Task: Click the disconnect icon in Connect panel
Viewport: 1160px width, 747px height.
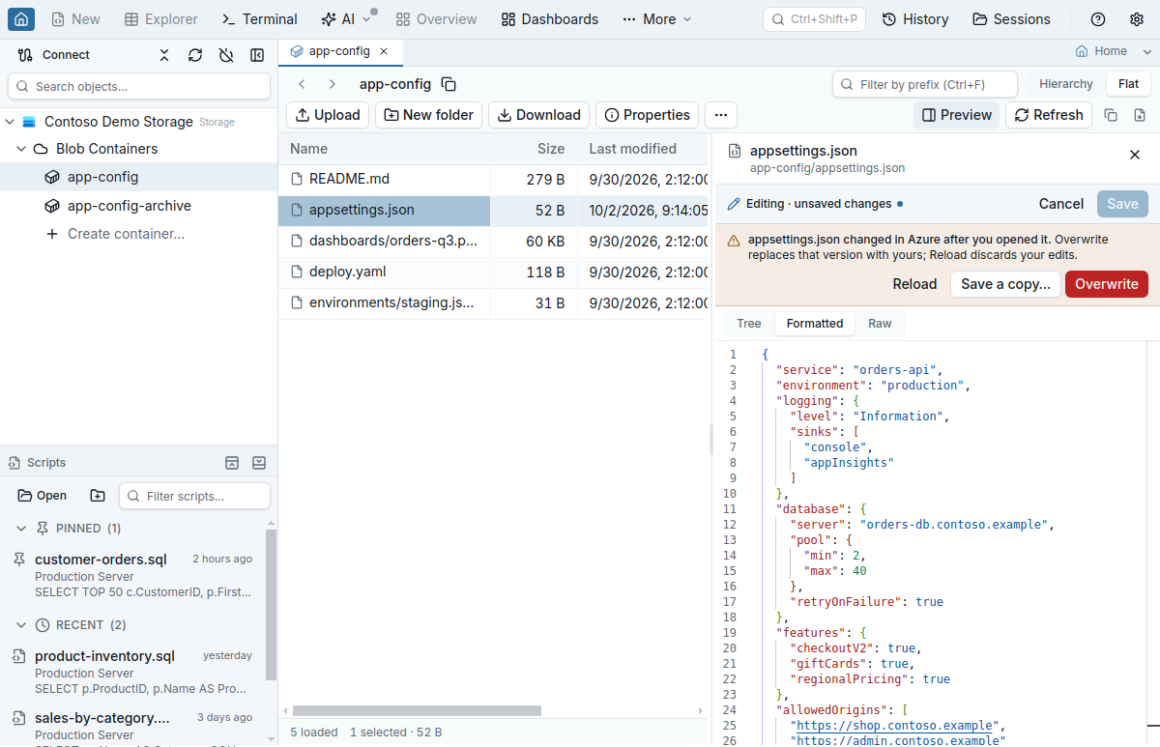Action: pos(226,55)
